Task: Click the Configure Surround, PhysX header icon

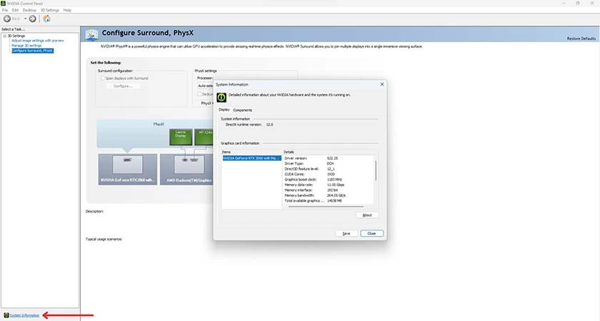Action: point(91,34)
